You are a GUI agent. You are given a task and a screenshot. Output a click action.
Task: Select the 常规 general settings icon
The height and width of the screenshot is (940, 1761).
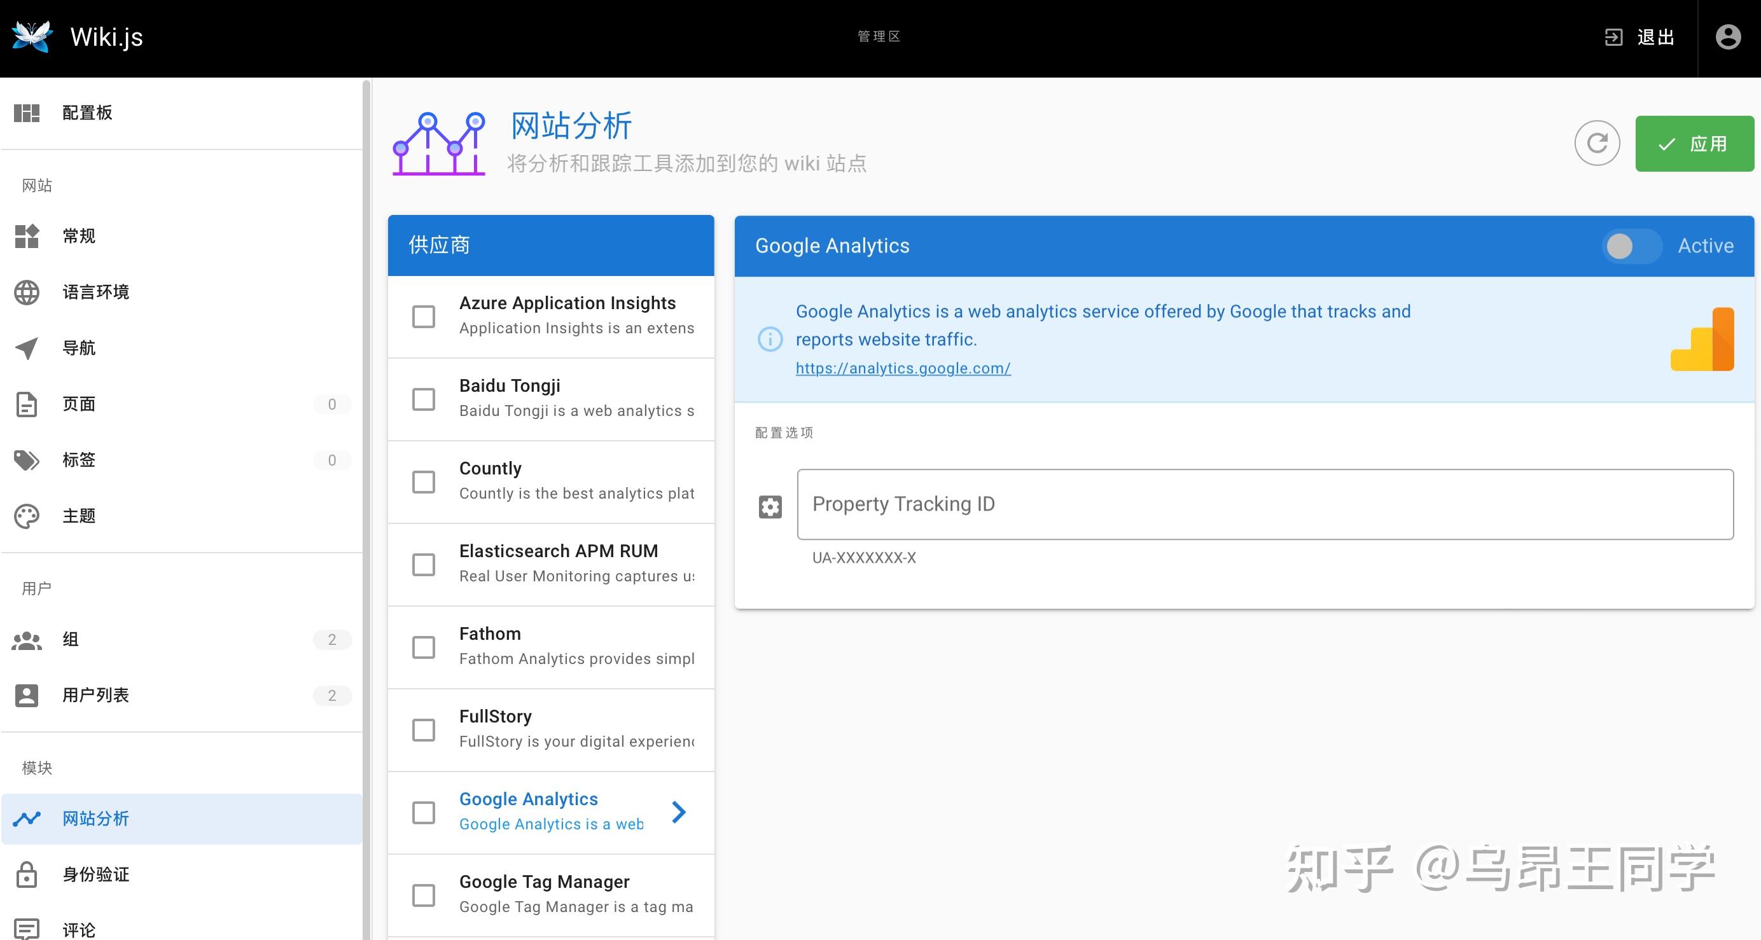(78, 236)
